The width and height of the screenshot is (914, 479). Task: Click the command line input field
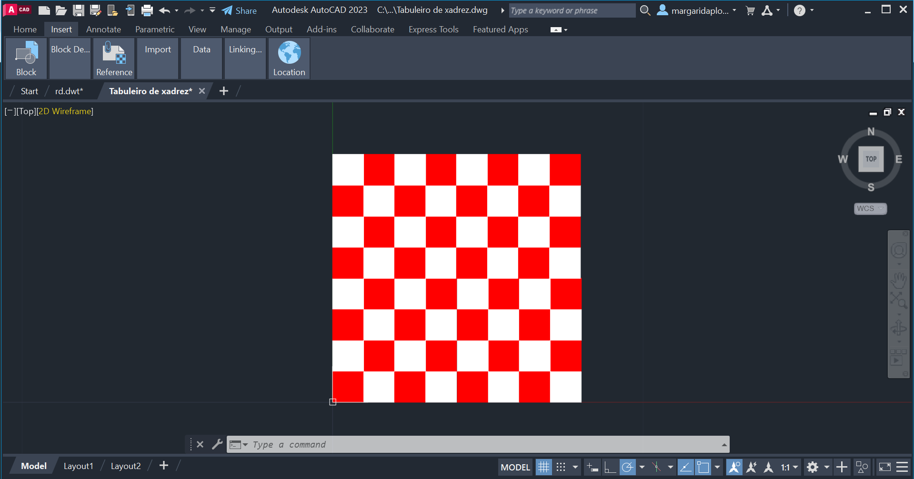coord(476,444)
